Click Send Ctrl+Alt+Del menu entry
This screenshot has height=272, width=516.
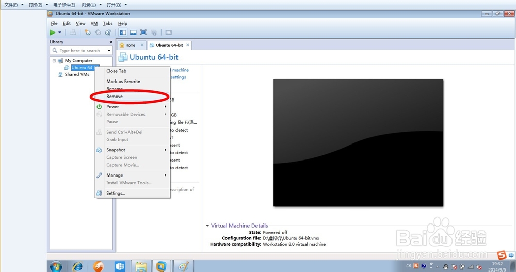pos(133,132)
